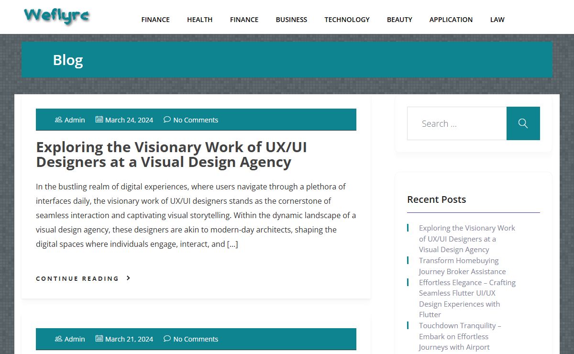Go to the Technology category
The height and width of the screenshot is (354, 574).
(347, 20)
